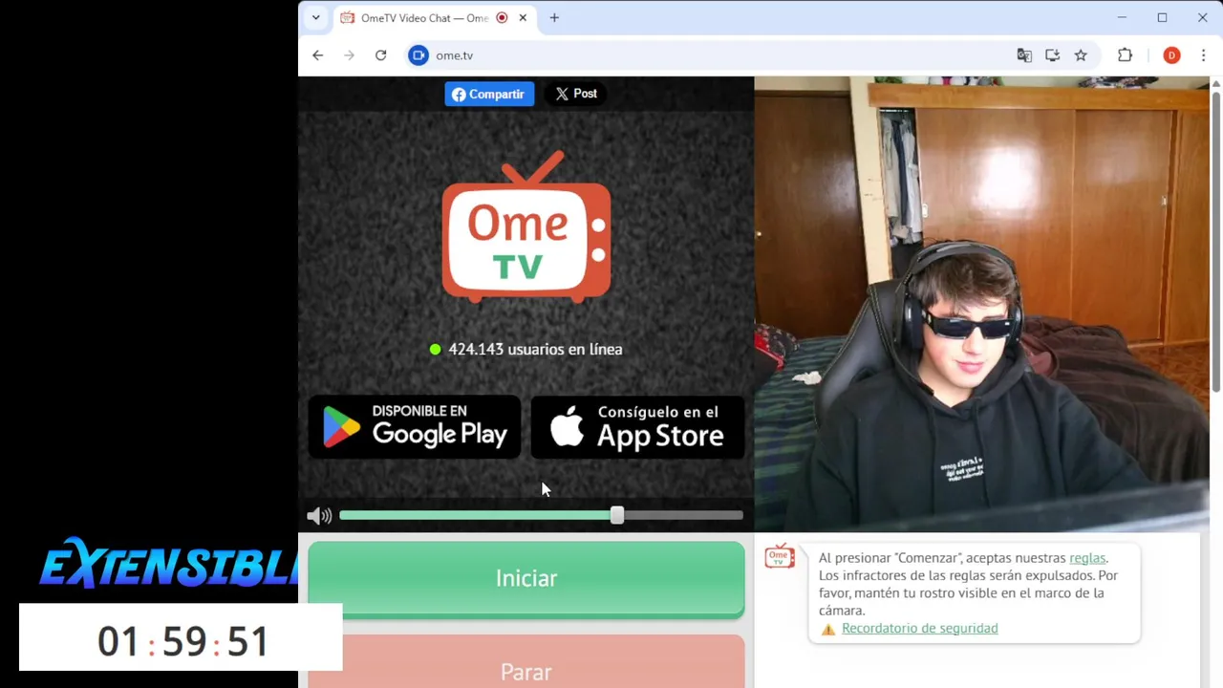Screen dimensions: 1223x688
Task: Open the Chrome three-dot menu
Action: pos(1203,55)
